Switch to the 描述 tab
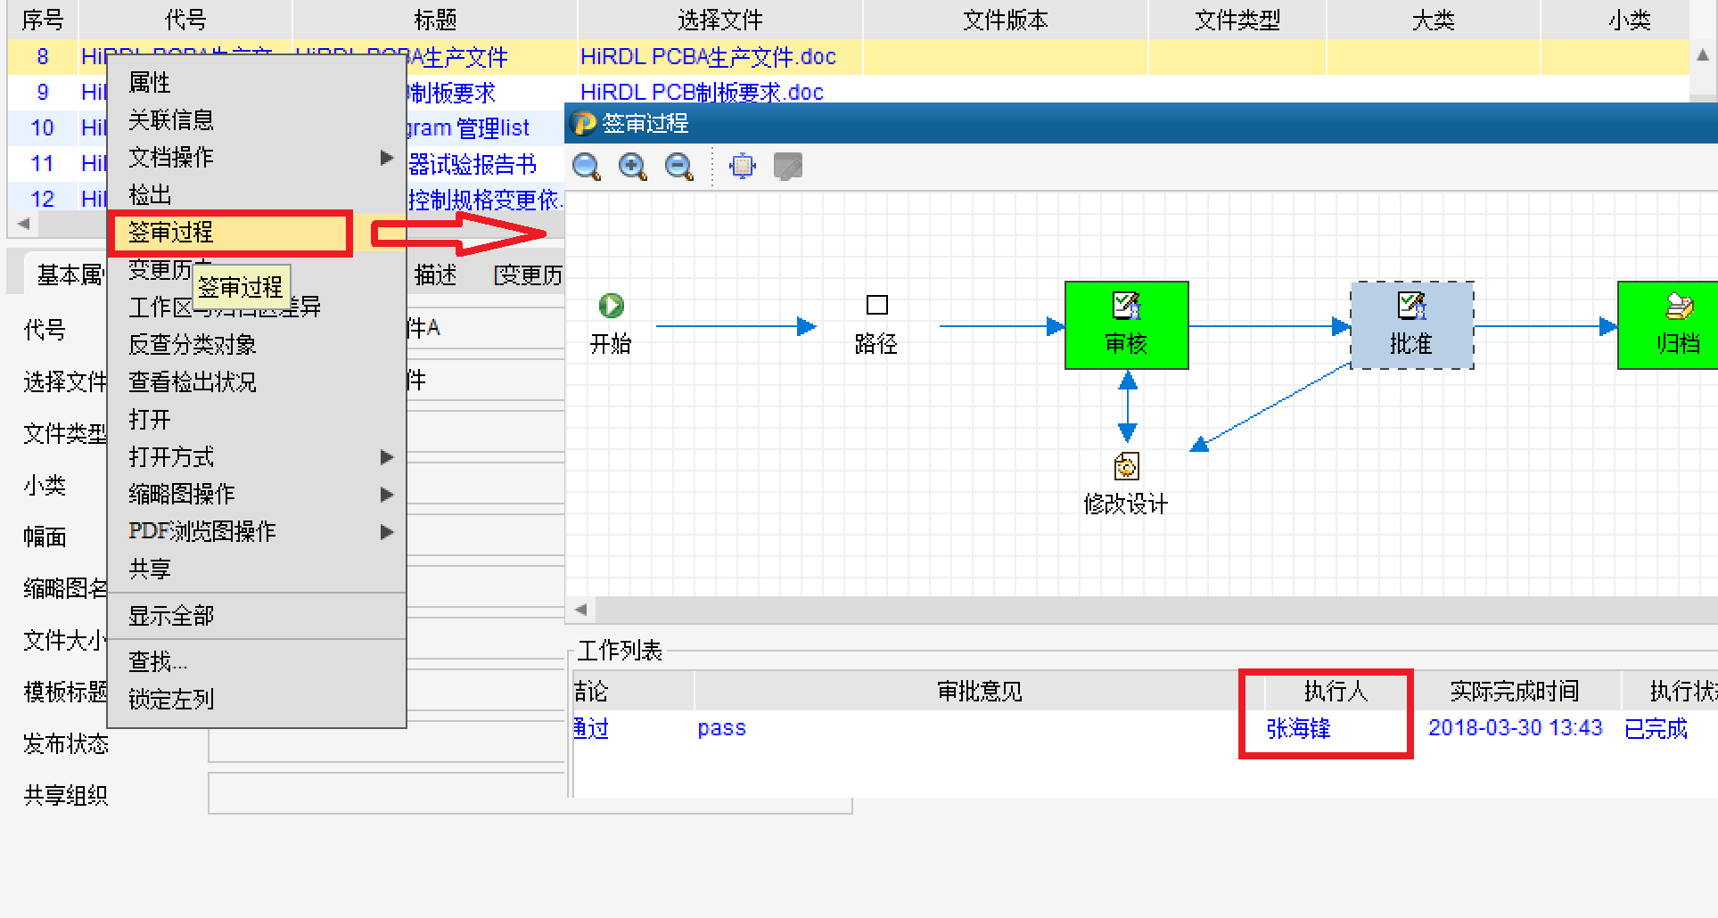 click(x=435, y=275)
